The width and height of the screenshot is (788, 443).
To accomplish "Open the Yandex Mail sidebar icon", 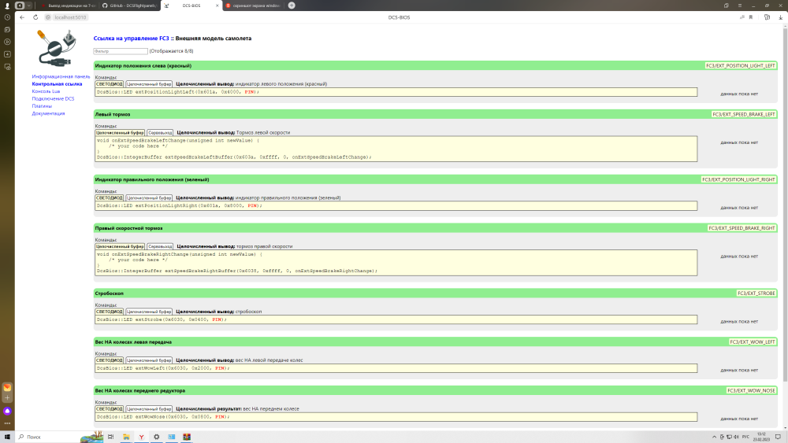I will point(7,387).
